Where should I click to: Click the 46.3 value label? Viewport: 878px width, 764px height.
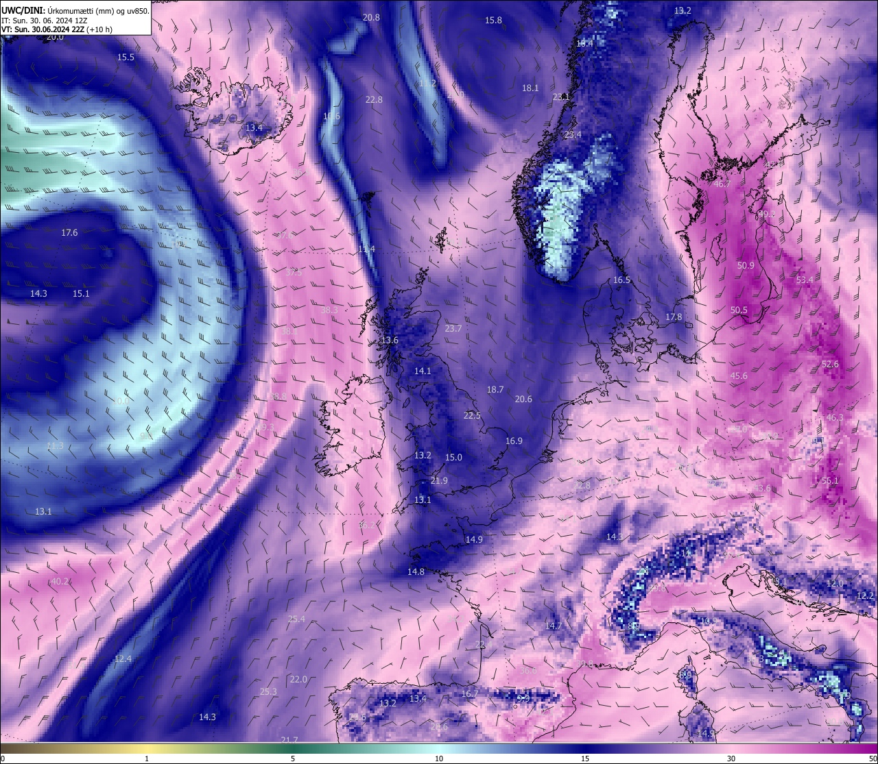[835, 417]
